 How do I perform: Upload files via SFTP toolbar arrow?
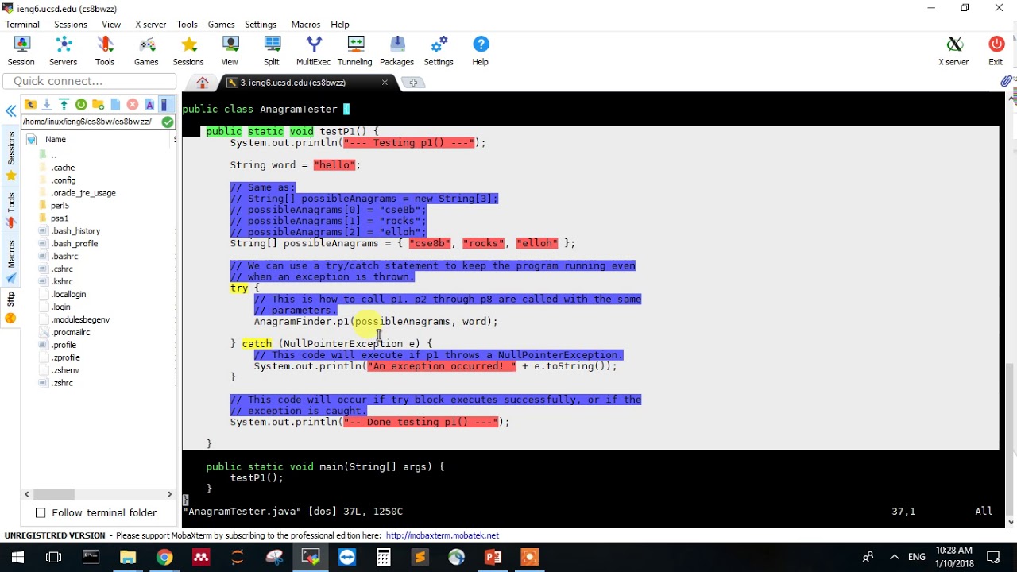[64, 105]
